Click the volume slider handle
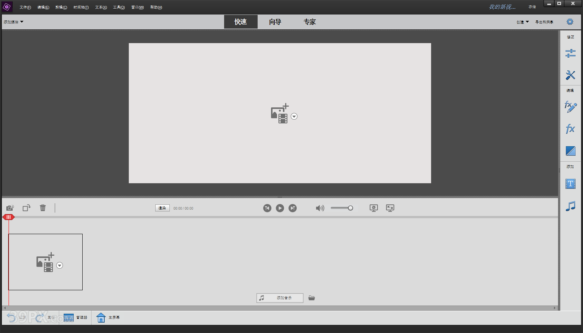Screen dimensions: 583x333 (x=350, y=208)
